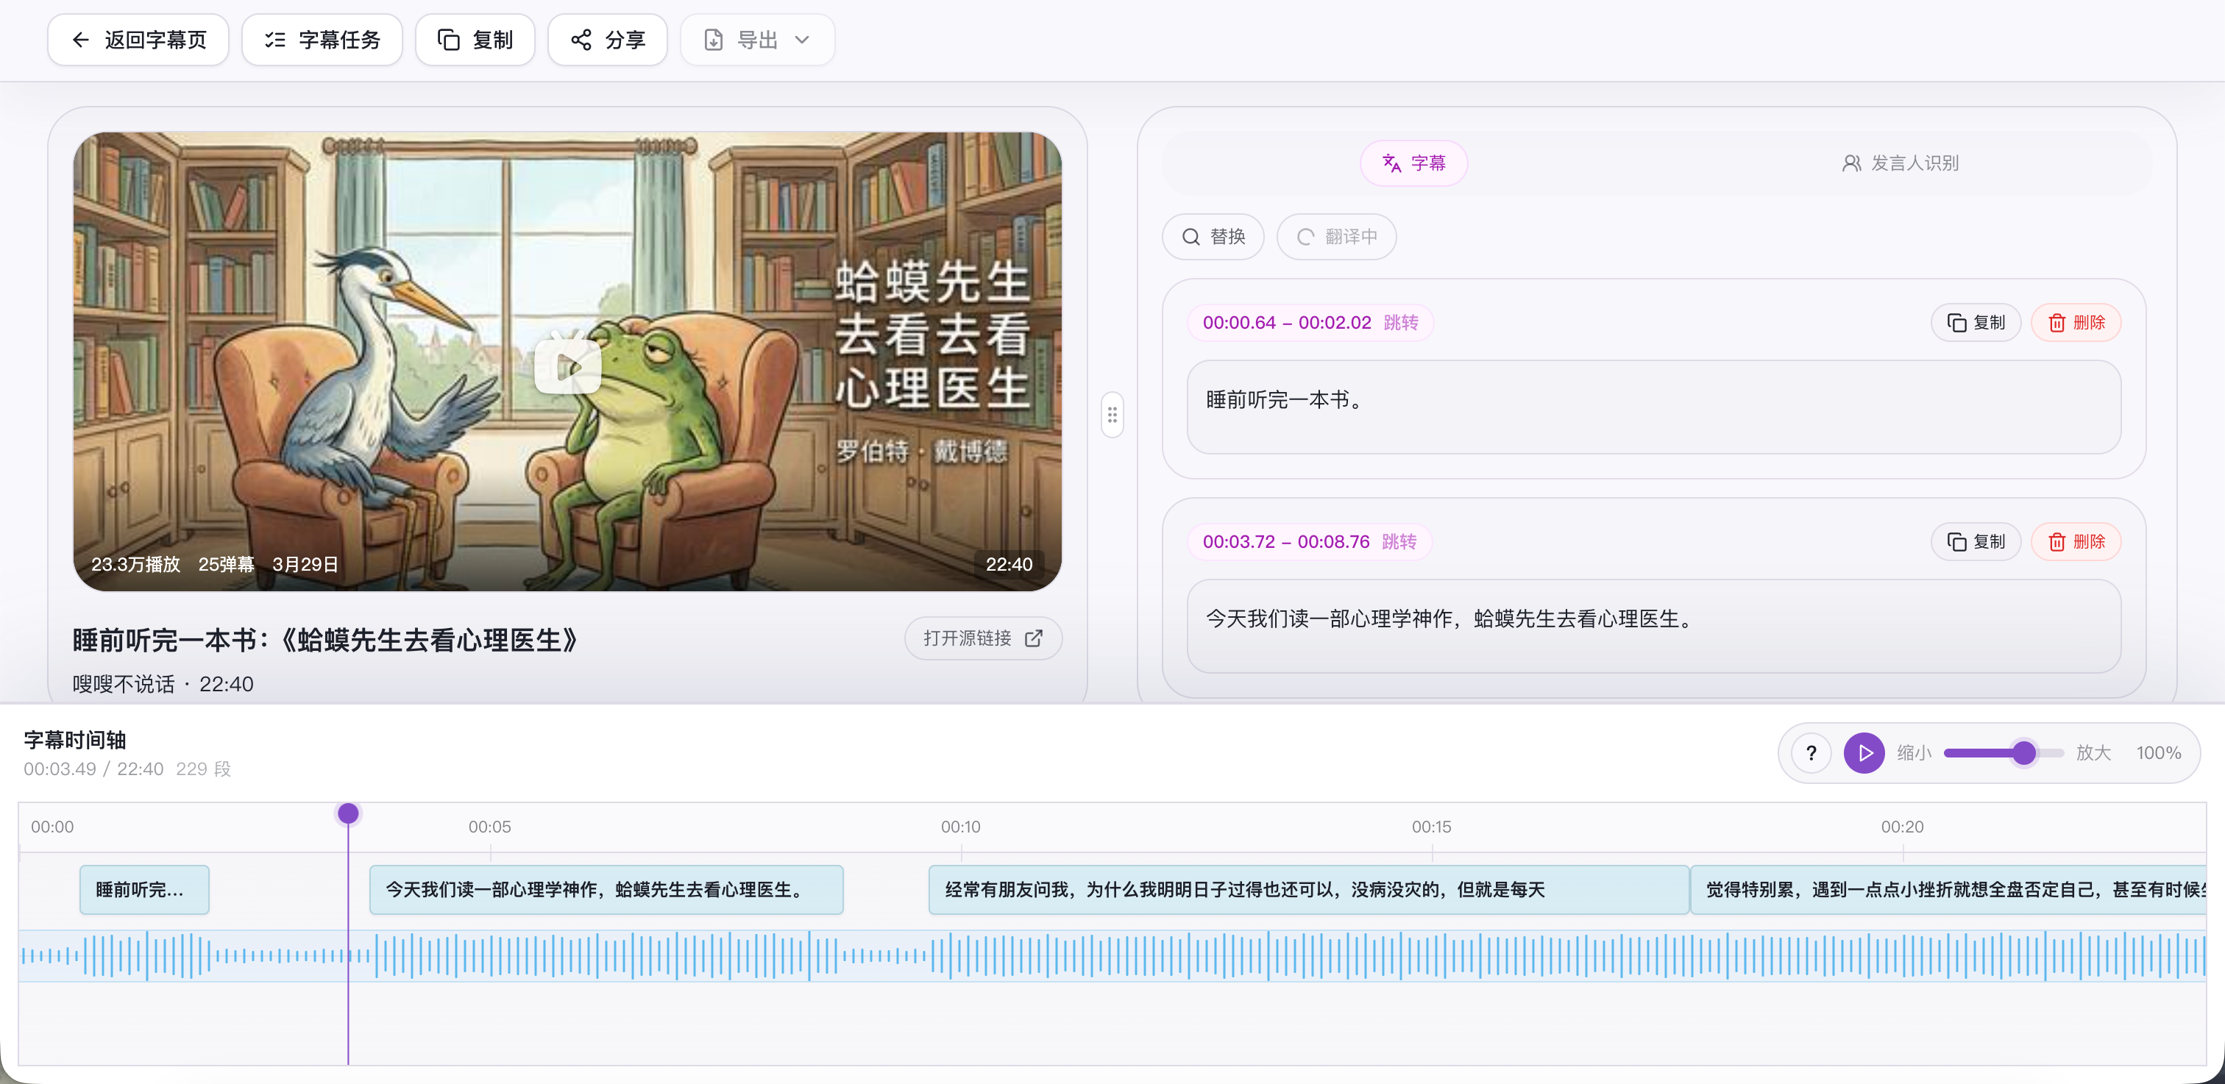The height and width of the screenshot is (1084, 2225).
Task: Jump to 00:00.64 segment via 跳转
Action: 1401,323
